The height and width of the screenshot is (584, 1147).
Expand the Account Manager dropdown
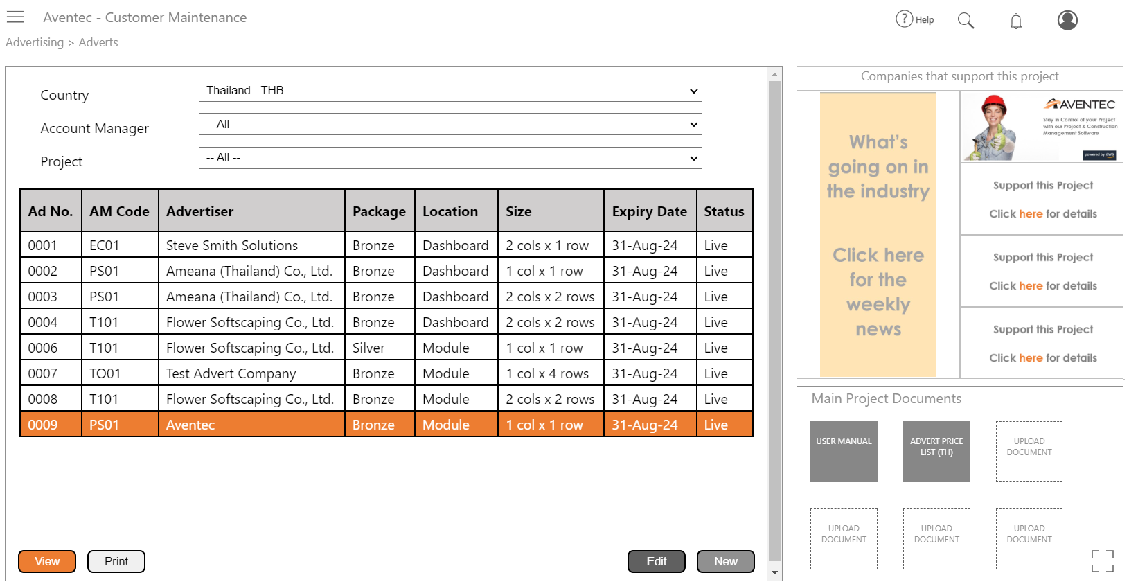(x=450, y=125)
